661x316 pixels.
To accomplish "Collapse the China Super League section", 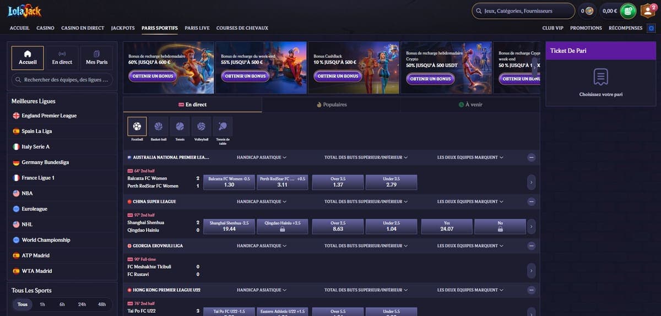I will 531,201.
